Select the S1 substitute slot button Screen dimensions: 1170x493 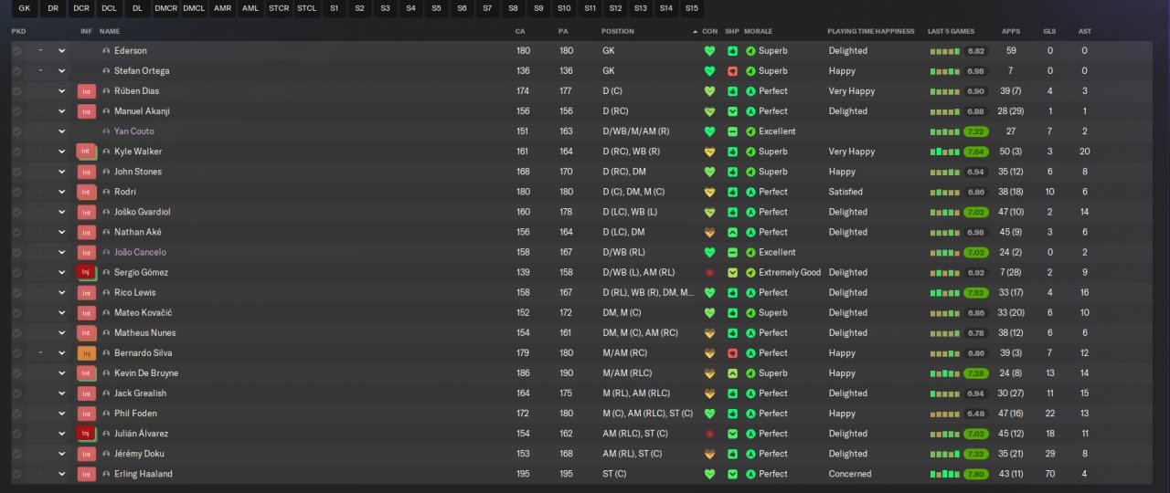pos(335,8)
